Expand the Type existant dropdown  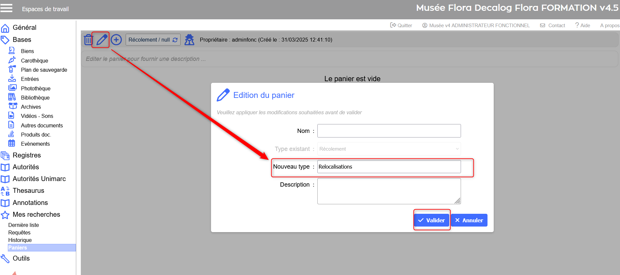click(389, 149)
